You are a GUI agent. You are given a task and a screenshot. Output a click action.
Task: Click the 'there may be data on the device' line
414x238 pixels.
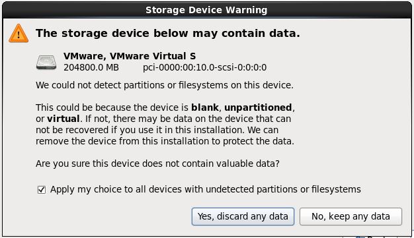[x=163, y=119]
